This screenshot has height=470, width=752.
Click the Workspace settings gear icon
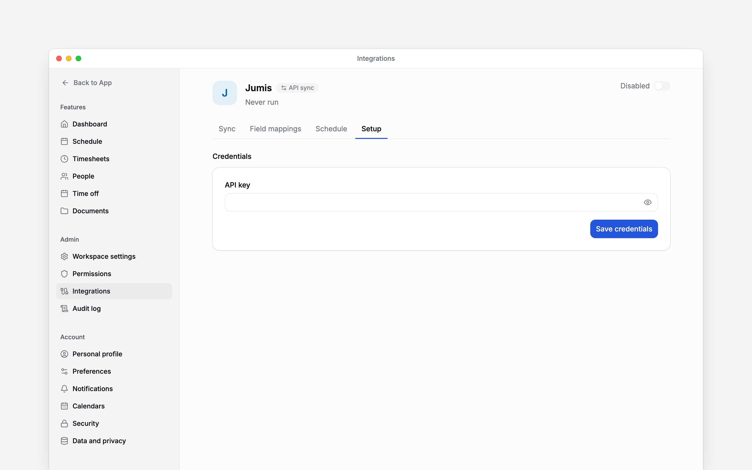[64, 256]
